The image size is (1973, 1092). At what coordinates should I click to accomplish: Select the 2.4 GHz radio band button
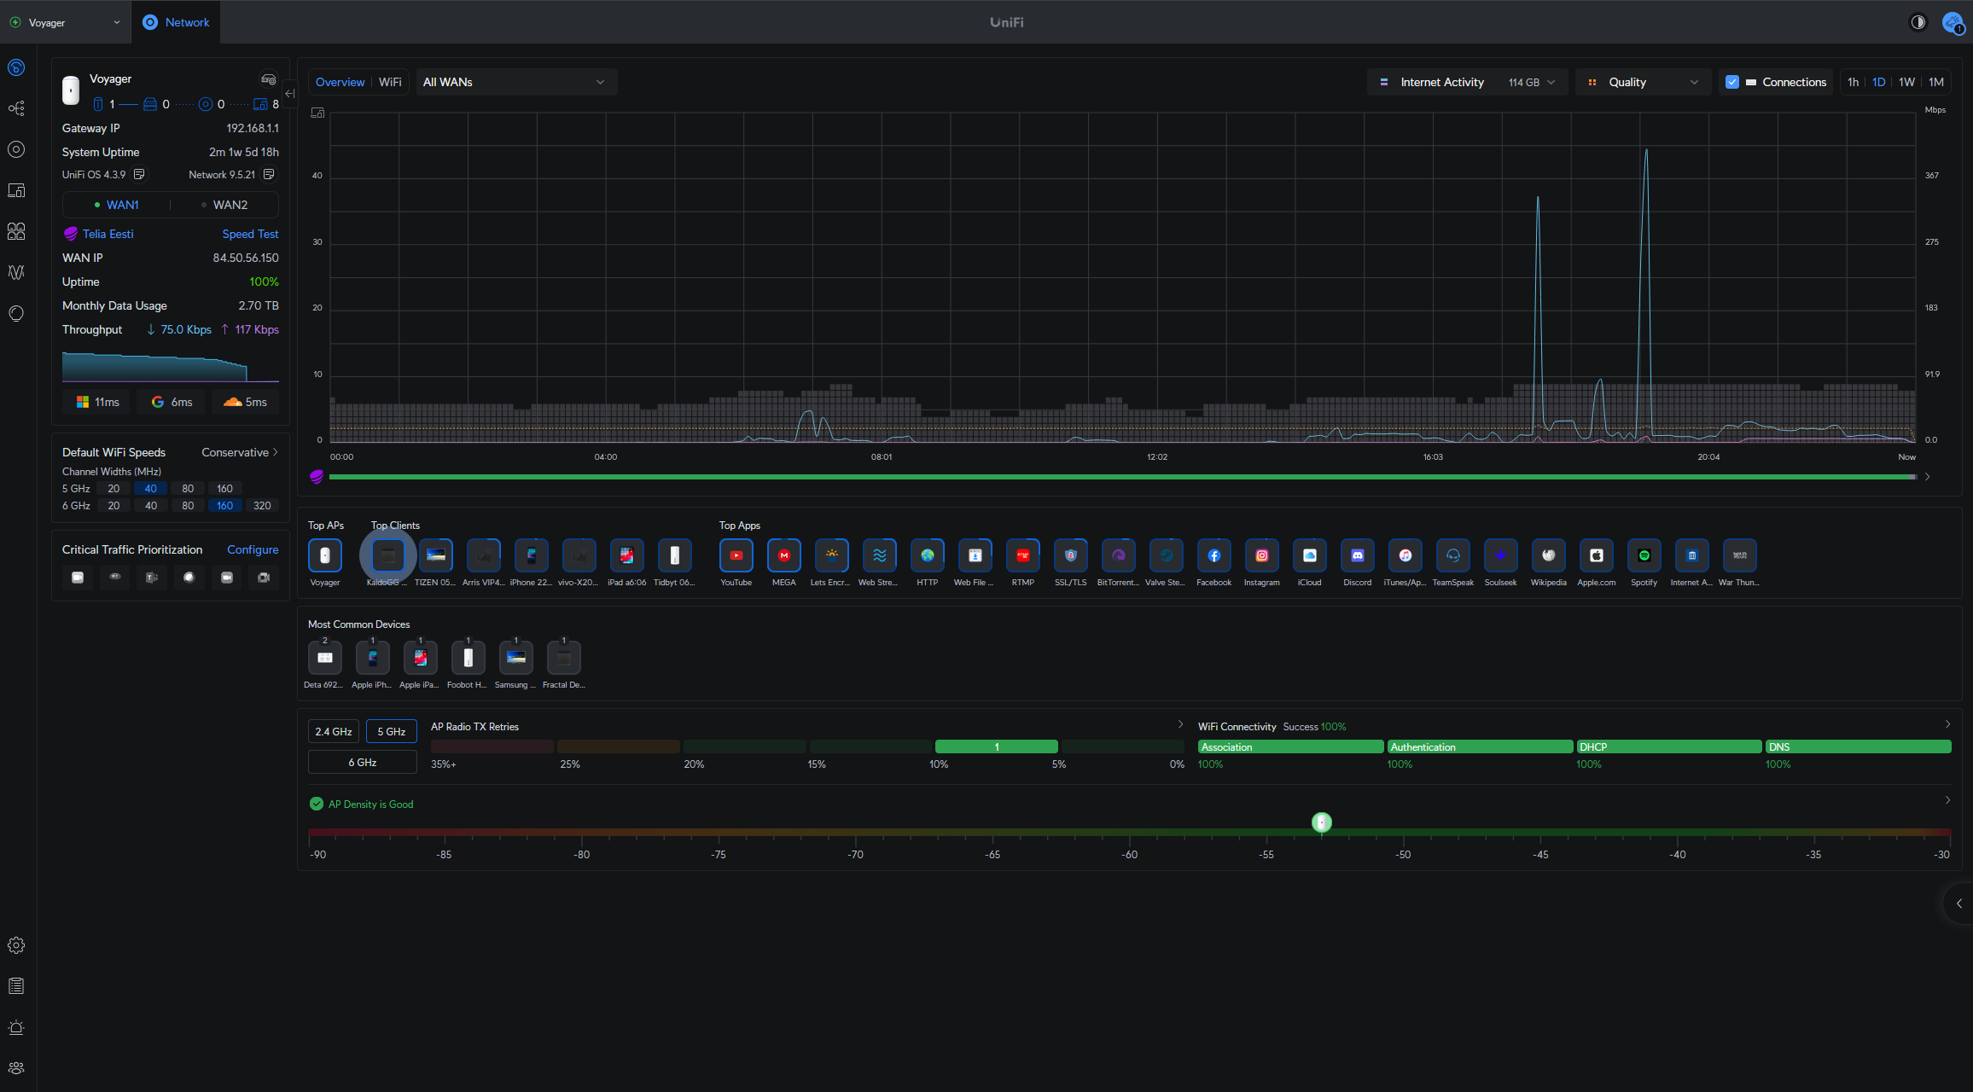pos(334,731)
